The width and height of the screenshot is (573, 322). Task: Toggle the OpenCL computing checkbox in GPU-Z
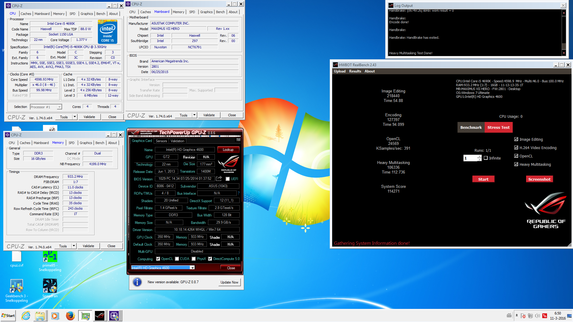click(x=158, y=259)
